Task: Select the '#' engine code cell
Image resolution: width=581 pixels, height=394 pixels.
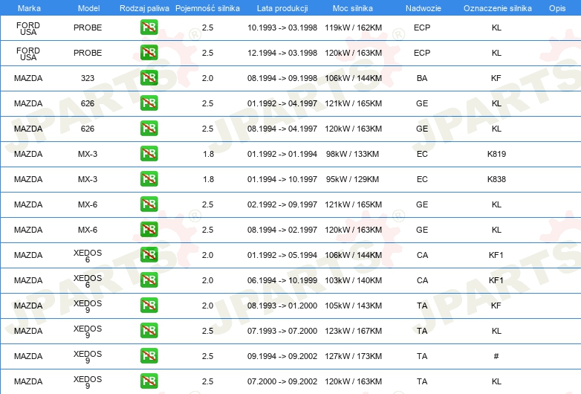Action: pyautogui.click(x=496, y=356)
